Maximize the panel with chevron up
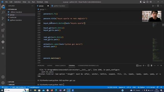Image resolution: width=164 pixels, height=92 pixels. click(158, 65)
